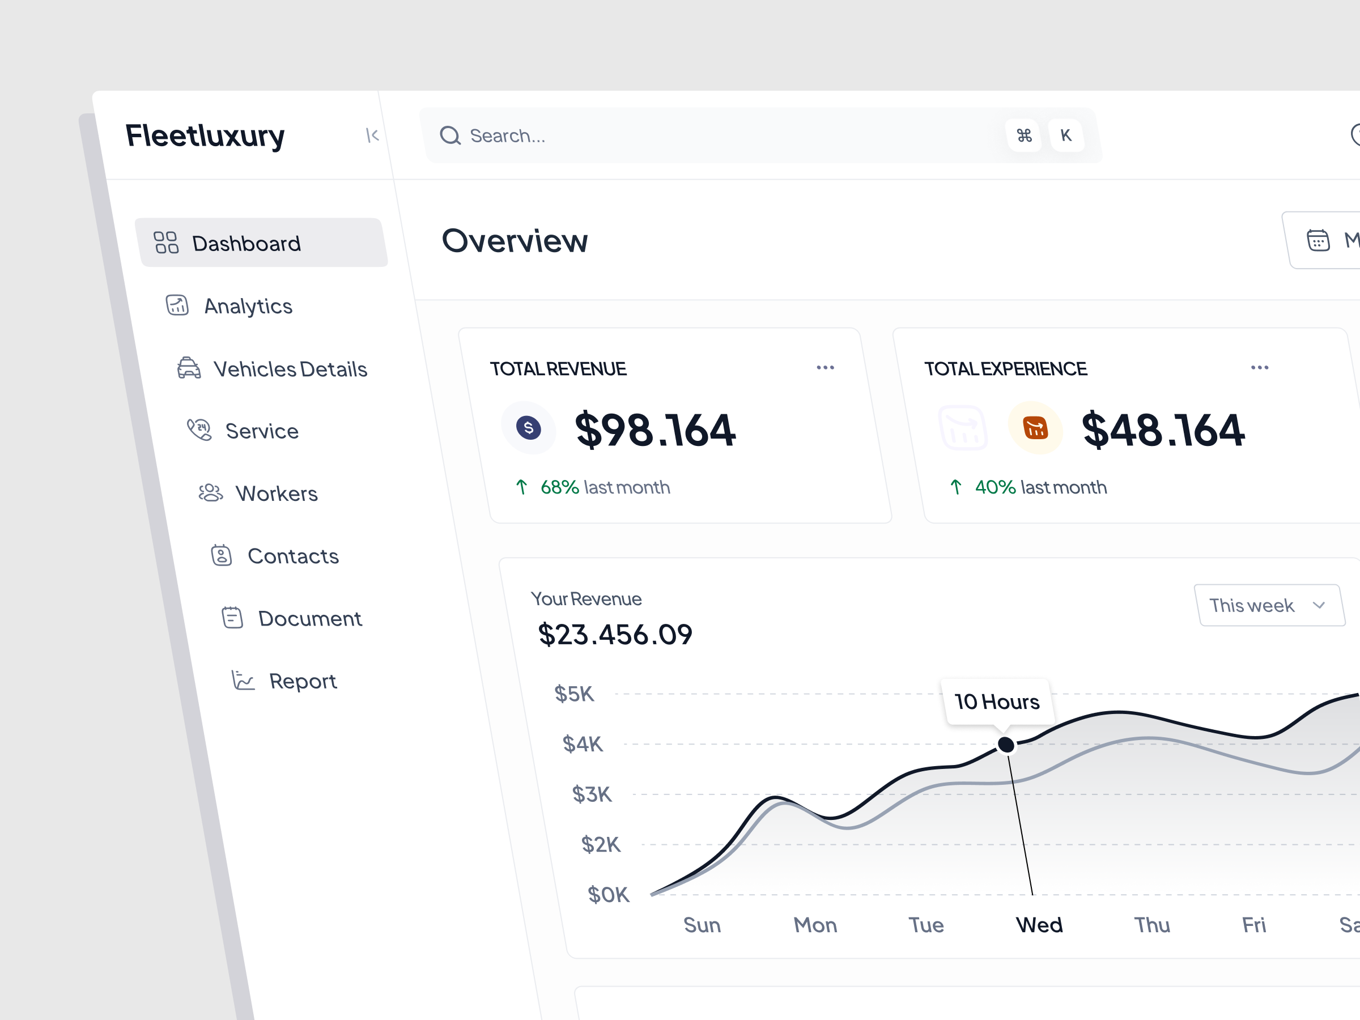Click the $0K axis label
The width and height of the screenshot is (1360, 1020).
609,895
